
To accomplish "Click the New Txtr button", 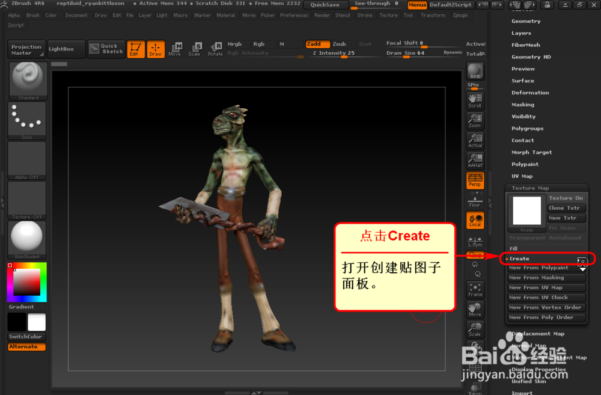I will [x=567, y=218].
